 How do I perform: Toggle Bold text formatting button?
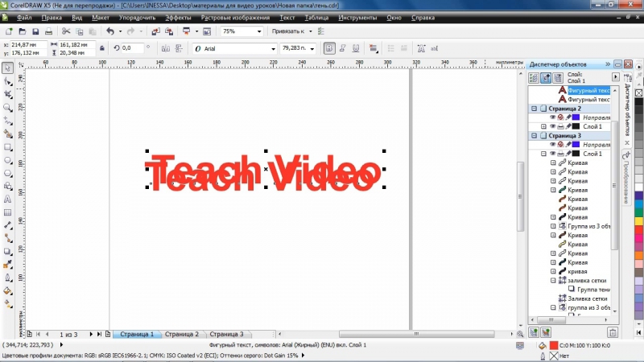pyautogui.click(x=330, y=48)
